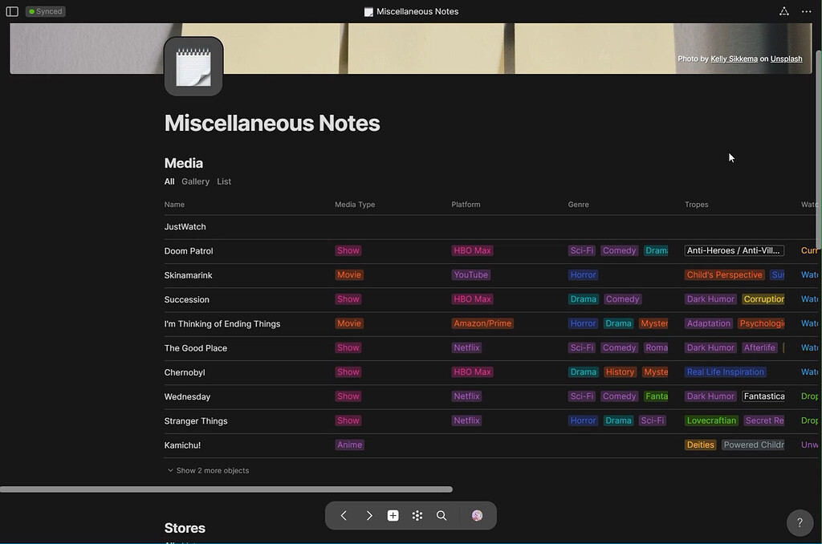Go back using the left arrow
Viewport: 822px width, 544px height.
click(x=344, y=516)
